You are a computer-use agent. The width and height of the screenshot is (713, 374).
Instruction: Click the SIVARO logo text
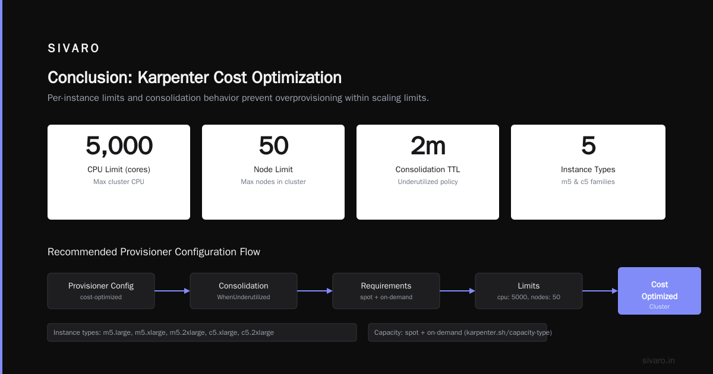coord(74,49)
